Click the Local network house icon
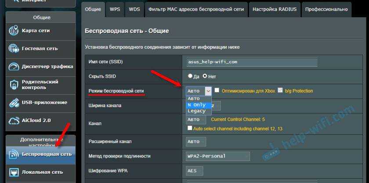 [x=14, y=172]
